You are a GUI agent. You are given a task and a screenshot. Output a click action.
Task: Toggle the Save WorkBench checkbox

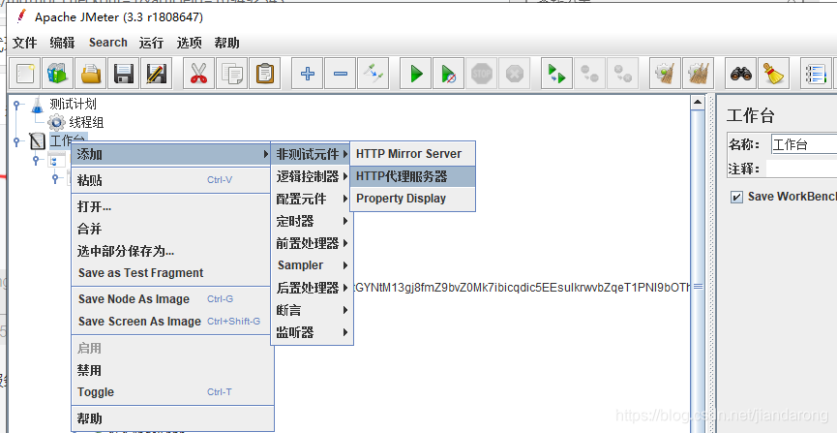[x=736, y=198]
